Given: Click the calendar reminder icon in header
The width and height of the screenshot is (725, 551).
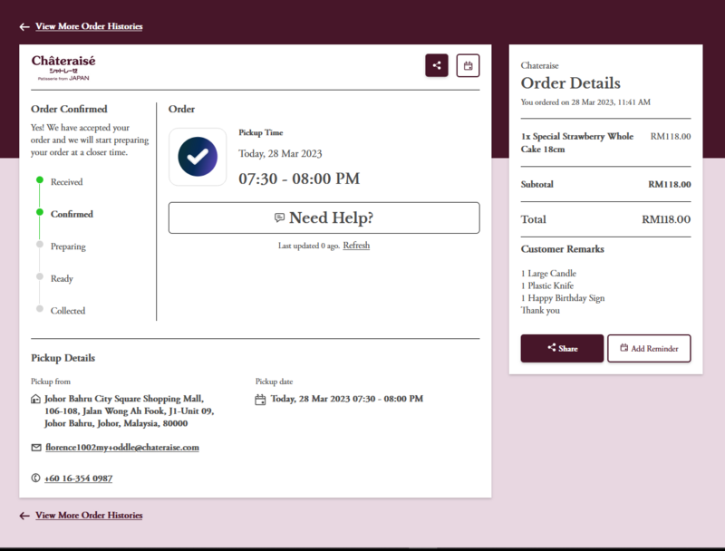Looking at the screenshot, I should [x=468, y=65].
